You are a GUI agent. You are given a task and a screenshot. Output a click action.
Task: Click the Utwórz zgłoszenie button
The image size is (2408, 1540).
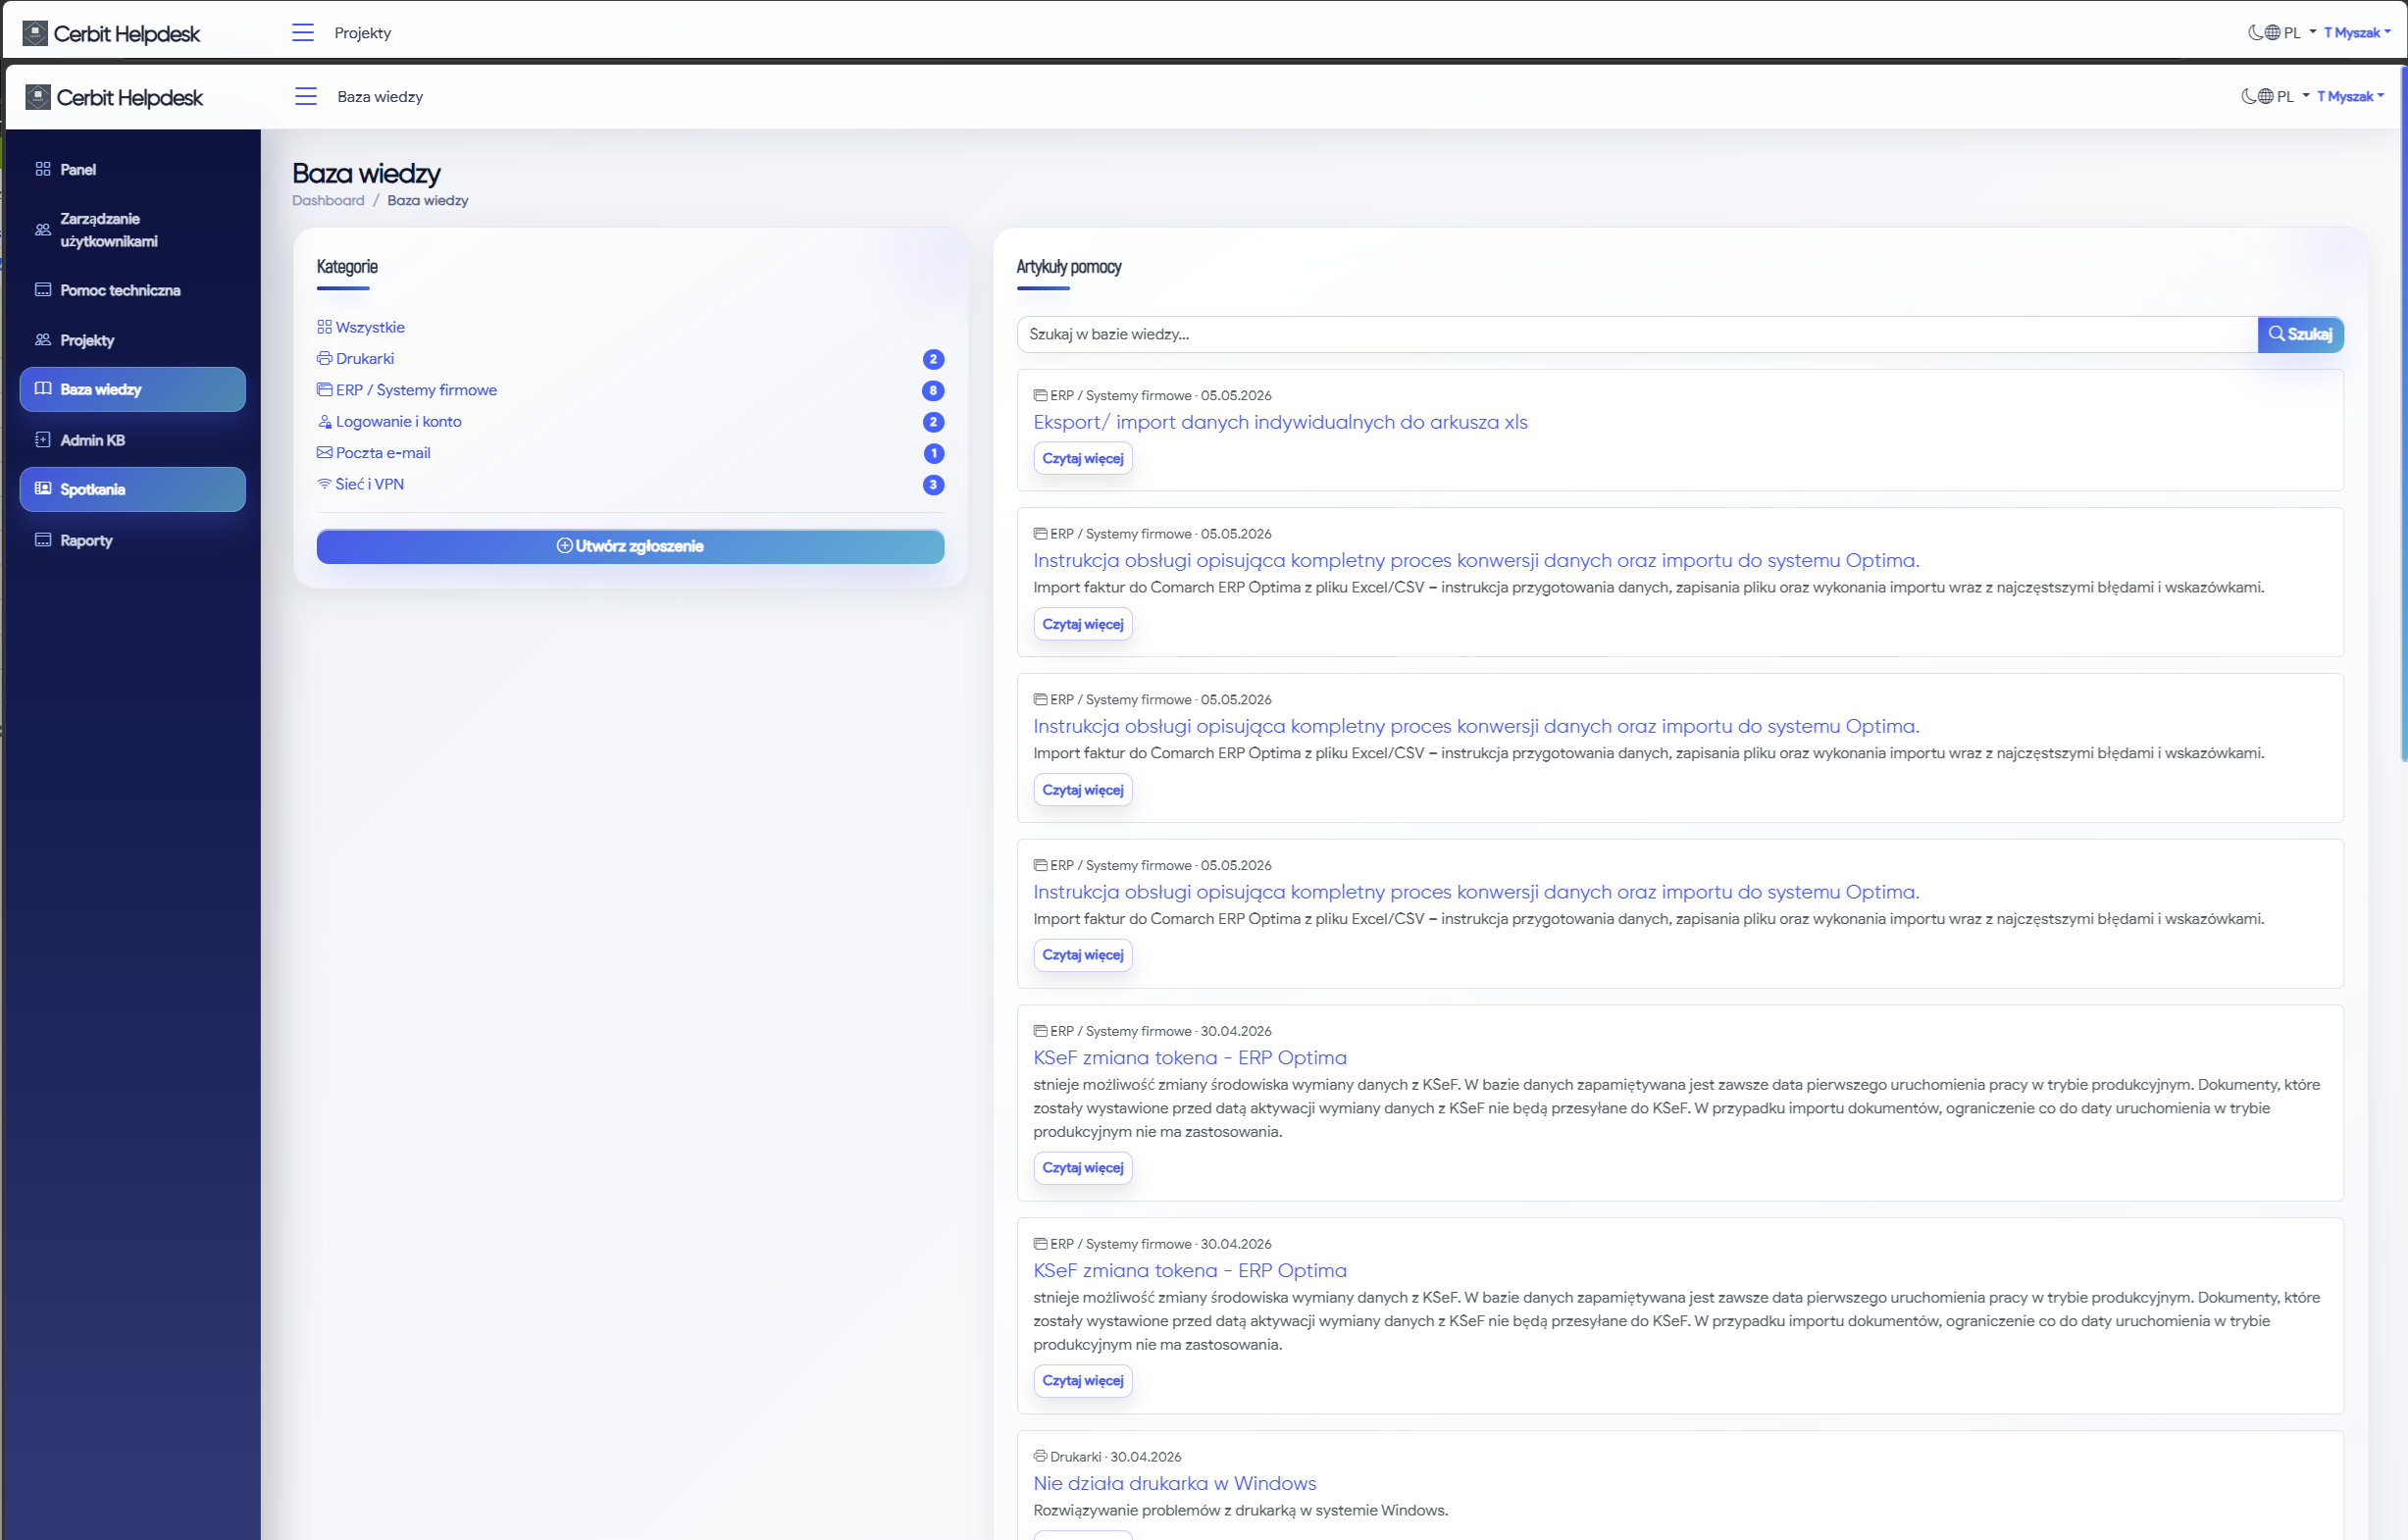click(x=630, y=546)
